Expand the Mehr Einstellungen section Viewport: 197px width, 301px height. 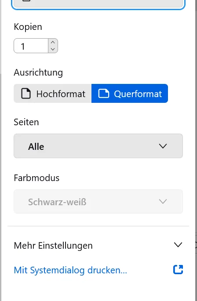pos(98,245)
